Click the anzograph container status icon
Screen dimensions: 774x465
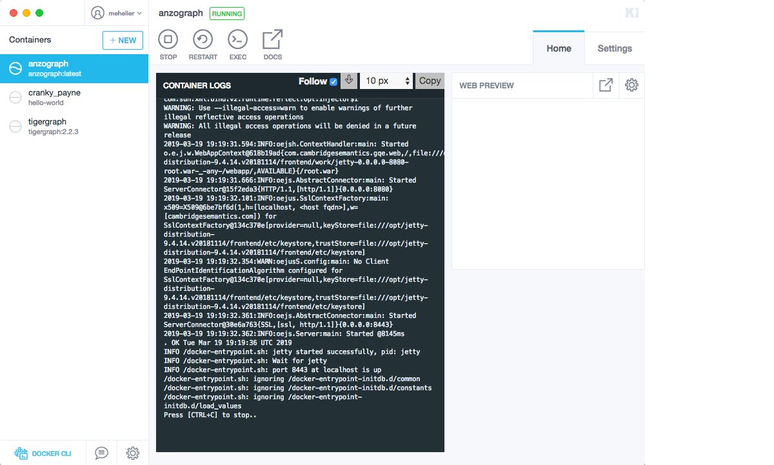point(15,68)
